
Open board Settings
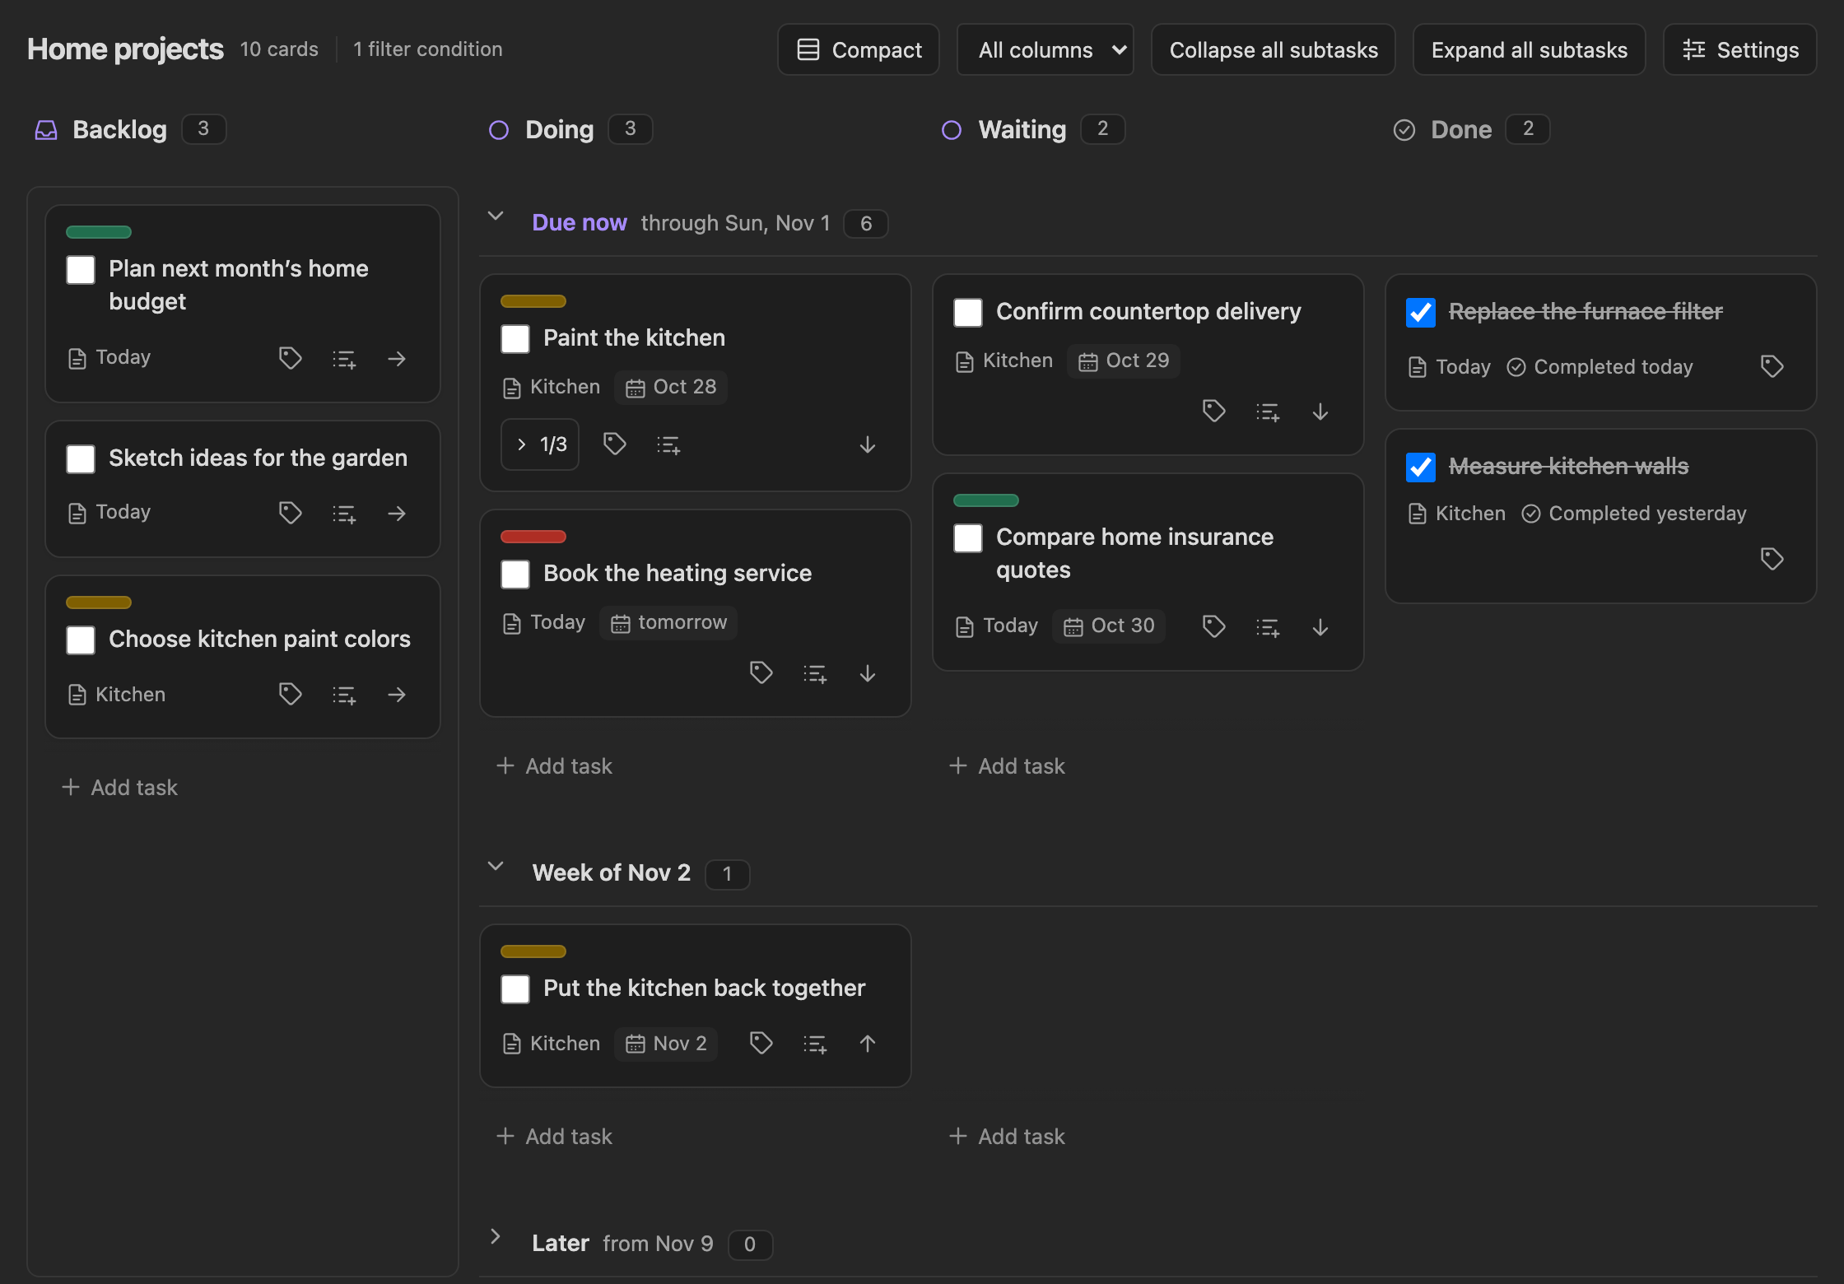tap(1740, 49)
